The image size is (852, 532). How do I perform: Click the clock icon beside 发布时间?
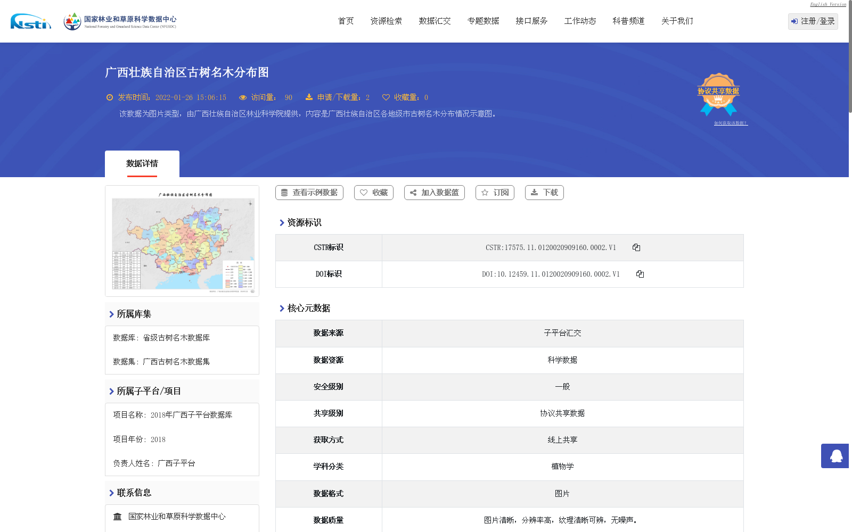tap(110, 97)
